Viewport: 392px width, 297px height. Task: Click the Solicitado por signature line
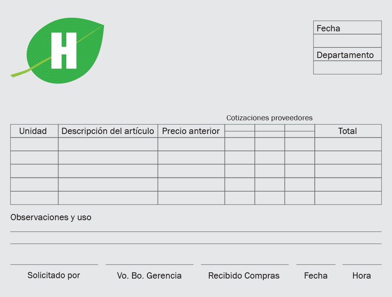pos(54,264)
